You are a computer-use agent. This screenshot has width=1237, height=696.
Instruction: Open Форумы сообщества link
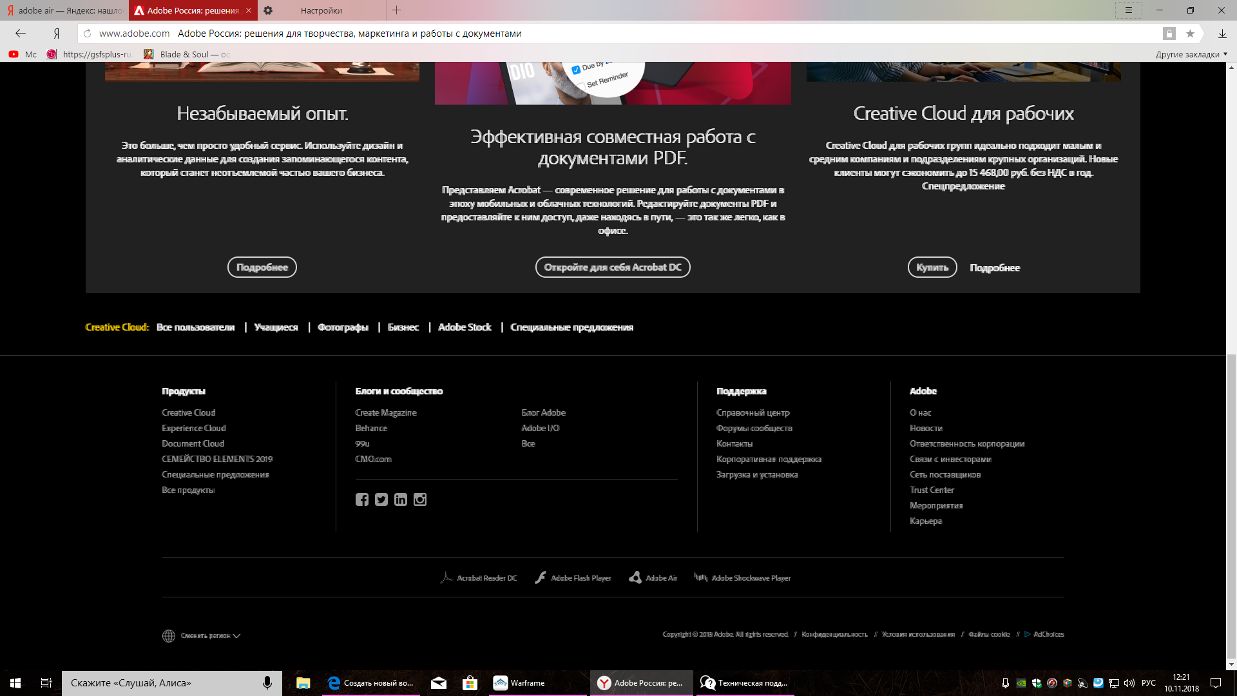tap(754, 428)
